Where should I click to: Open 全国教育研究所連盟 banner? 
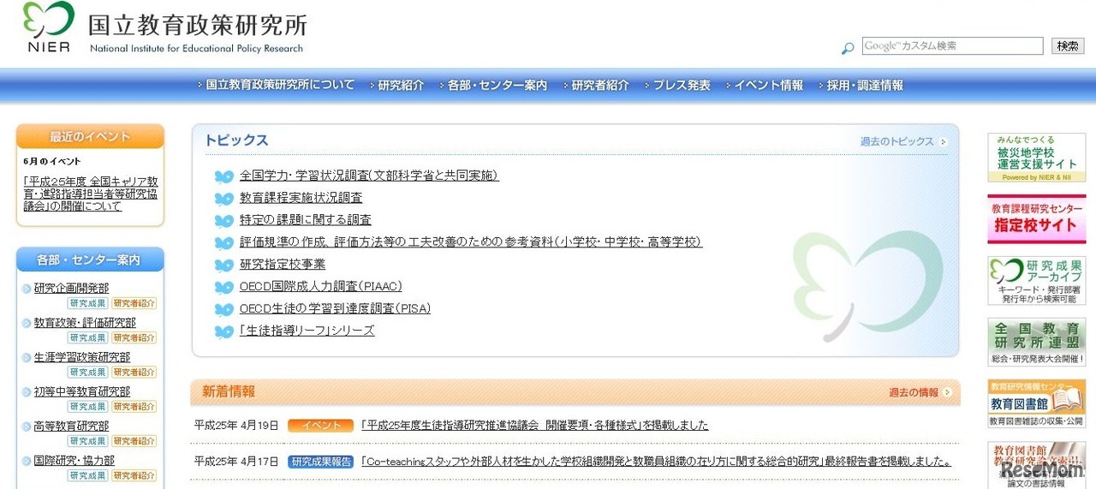click(1037, 343)
